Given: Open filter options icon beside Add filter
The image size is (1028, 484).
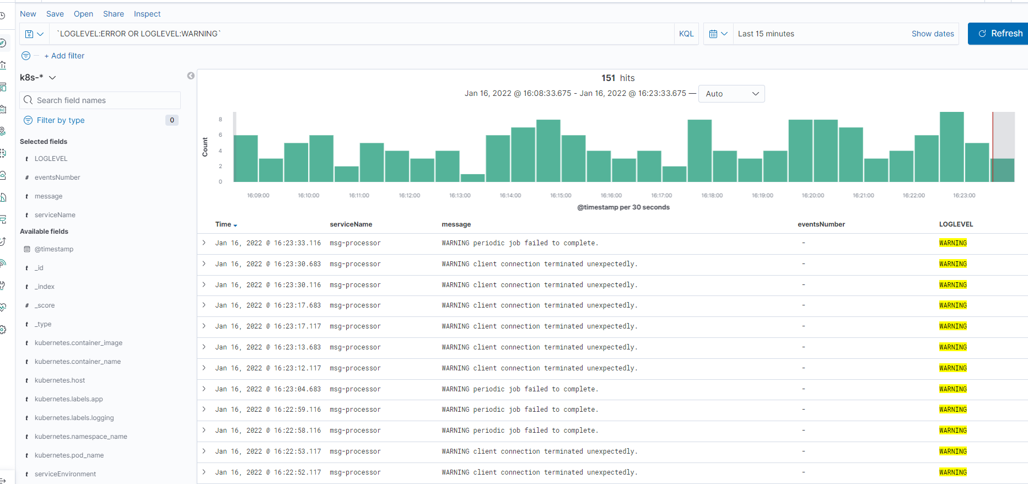Looking at the screenshot, I should 26,56.
